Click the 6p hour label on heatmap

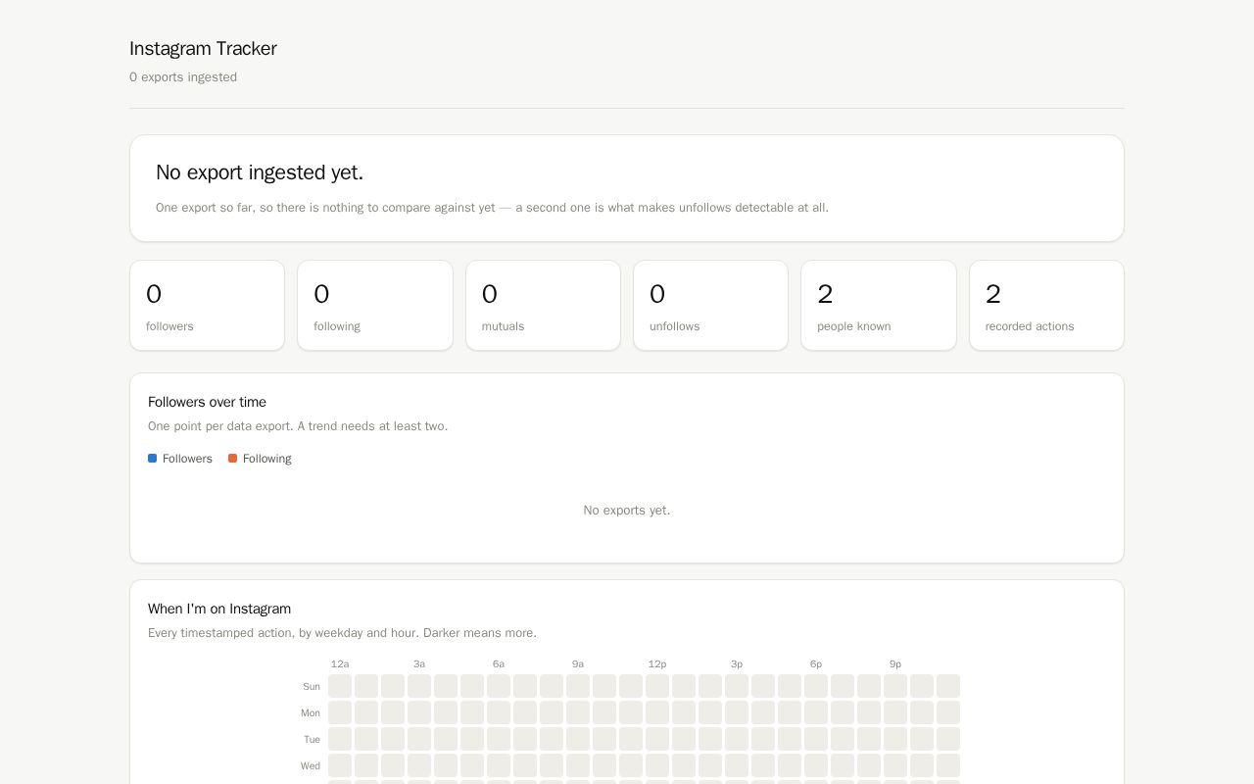coord(816,664)
